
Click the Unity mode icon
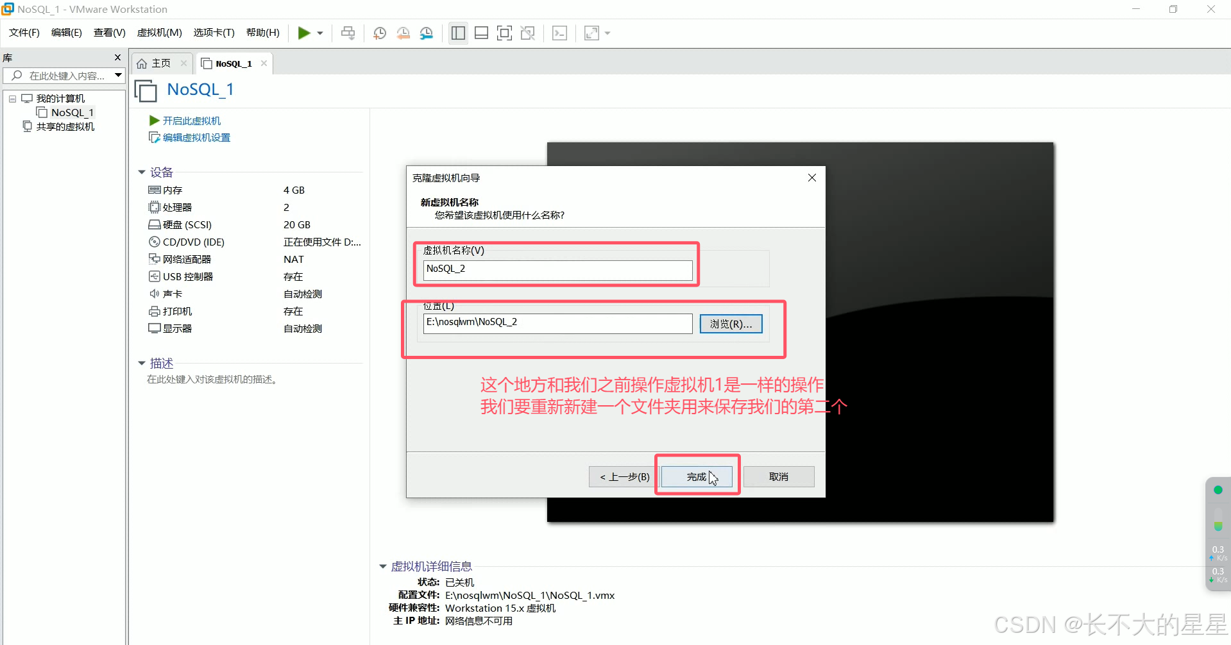pos(528,33)
